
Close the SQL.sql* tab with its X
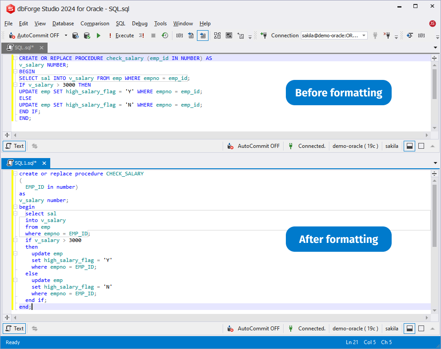[x=42, y=48]
